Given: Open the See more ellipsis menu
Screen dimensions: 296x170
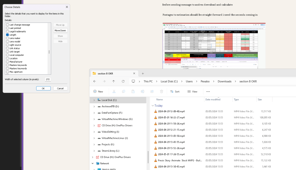Looking at the screenshot, I should pos(208,92).
